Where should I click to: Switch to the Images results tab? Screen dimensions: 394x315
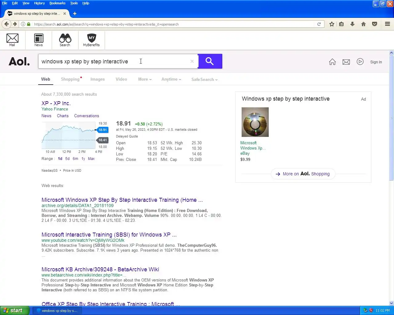click(98, 79)
